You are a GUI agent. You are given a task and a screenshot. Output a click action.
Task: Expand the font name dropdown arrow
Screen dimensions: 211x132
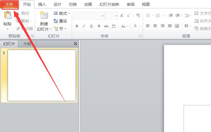pyautogui.click(x=103, y=16)
